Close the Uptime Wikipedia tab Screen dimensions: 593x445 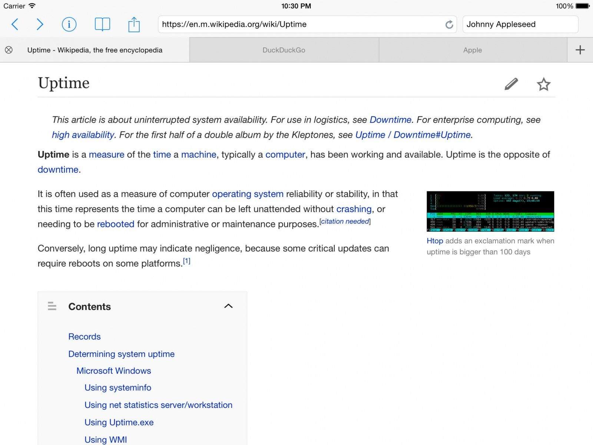(9, 50)
